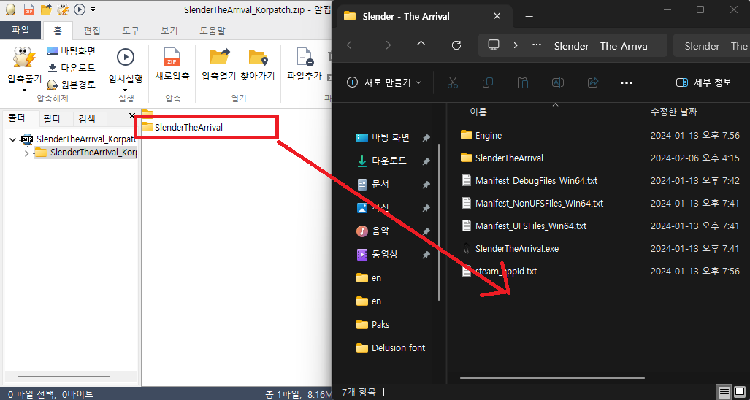Click the 파일추가 add file button

click(305, 64)
